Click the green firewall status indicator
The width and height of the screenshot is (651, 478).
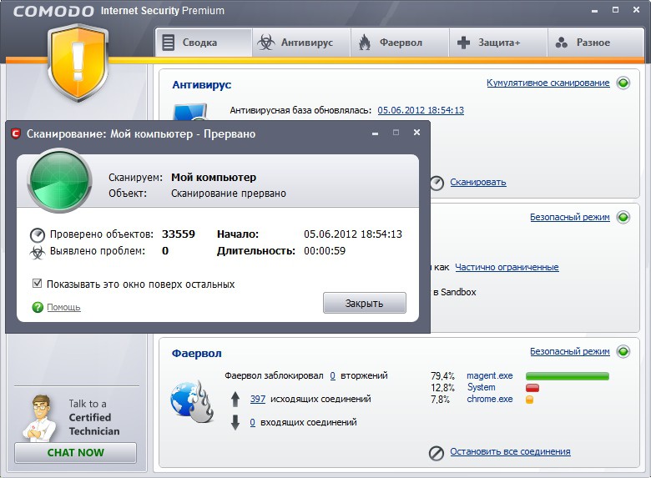[623, 352]
